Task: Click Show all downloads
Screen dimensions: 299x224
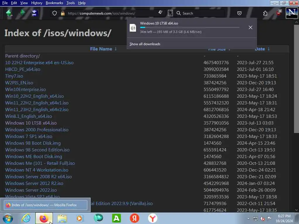Action: [x=145, y=44]
